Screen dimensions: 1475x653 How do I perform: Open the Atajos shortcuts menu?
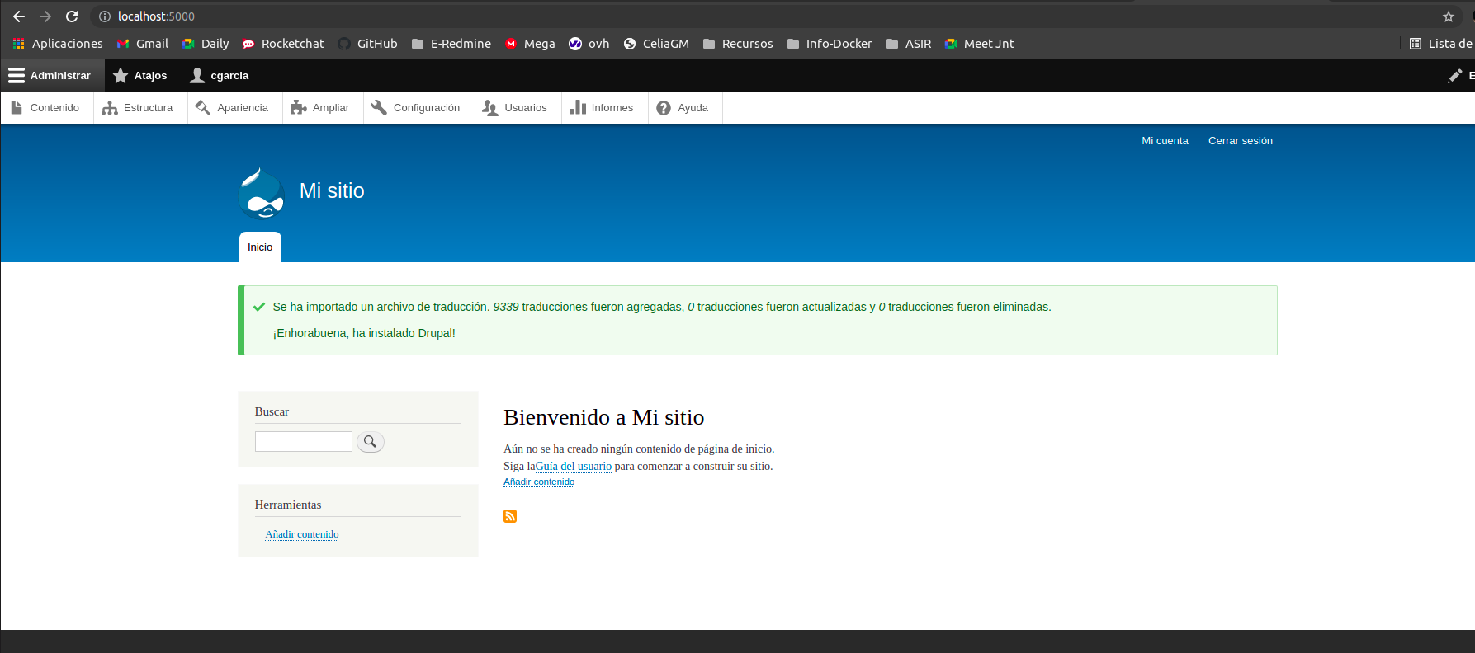pyautogui.click(x=140, y=76)
